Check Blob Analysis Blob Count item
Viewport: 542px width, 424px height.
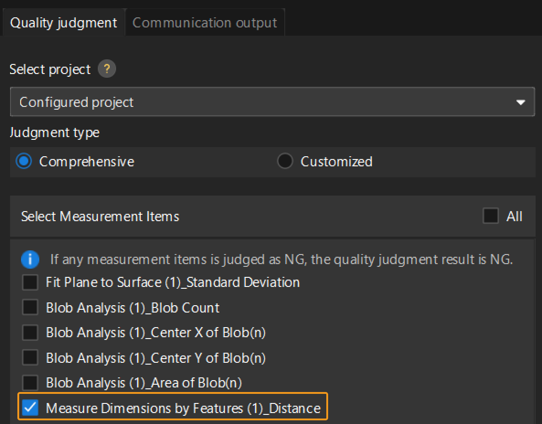(30, 307)
